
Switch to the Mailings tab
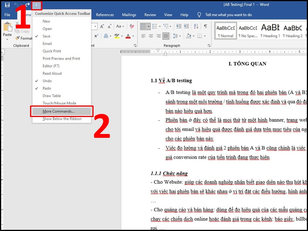129,15
